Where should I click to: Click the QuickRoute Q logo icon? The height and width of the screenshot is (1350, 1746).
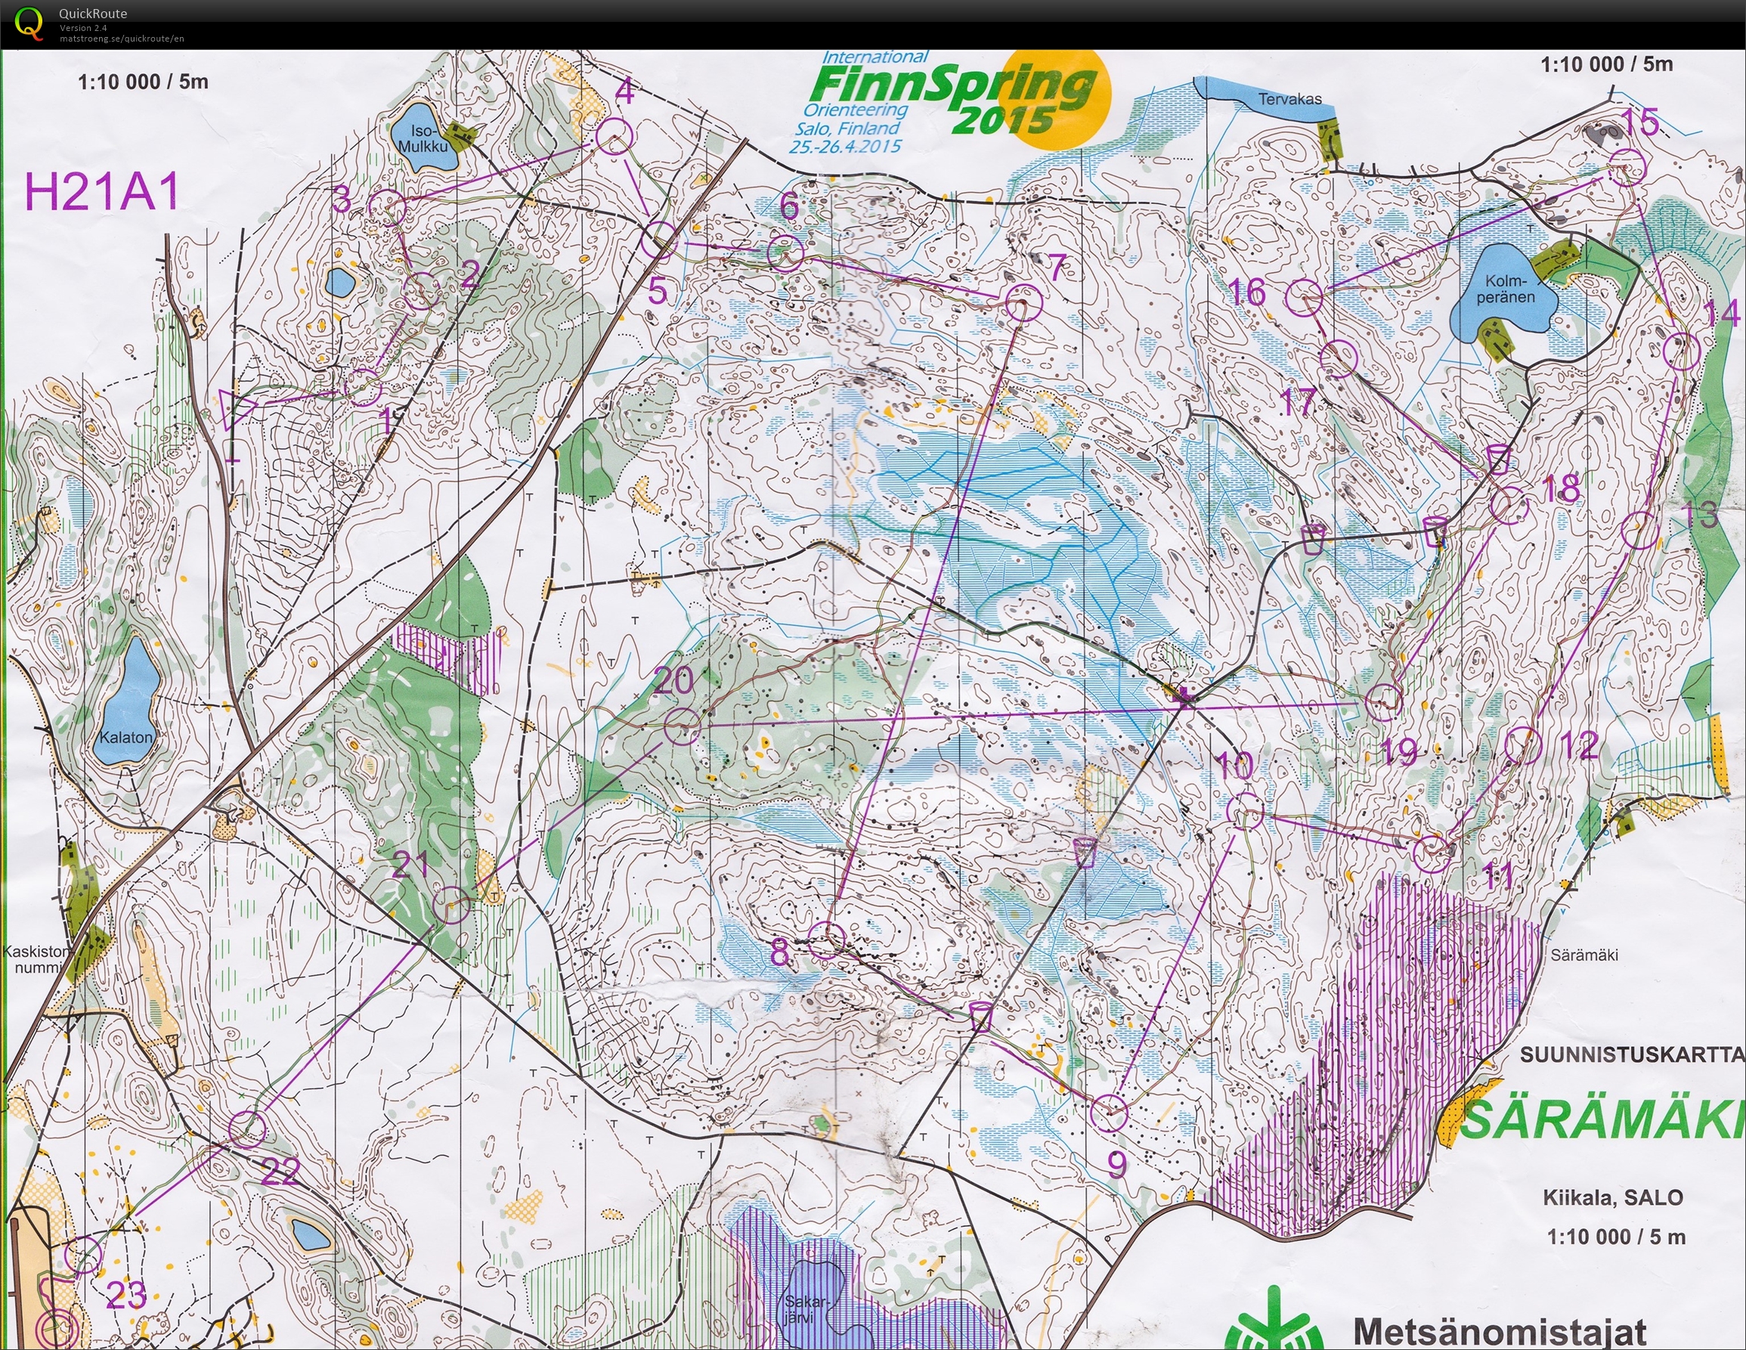point(29,23)
